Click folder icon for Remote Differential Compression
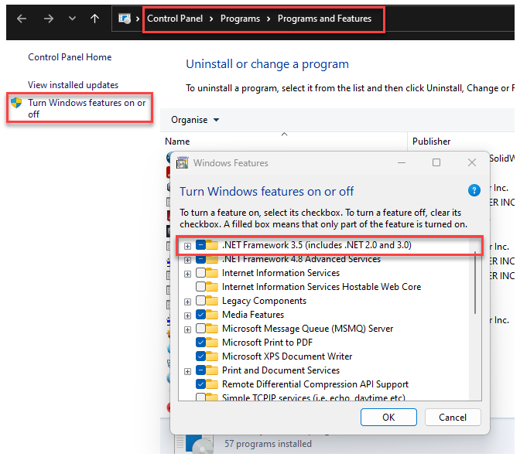 [212, 384]
